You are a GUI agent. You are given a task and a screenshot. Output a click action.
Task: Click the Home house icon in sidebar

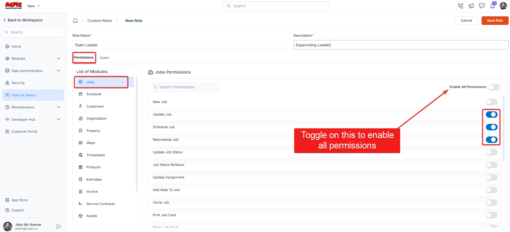[x=7, y=46]
